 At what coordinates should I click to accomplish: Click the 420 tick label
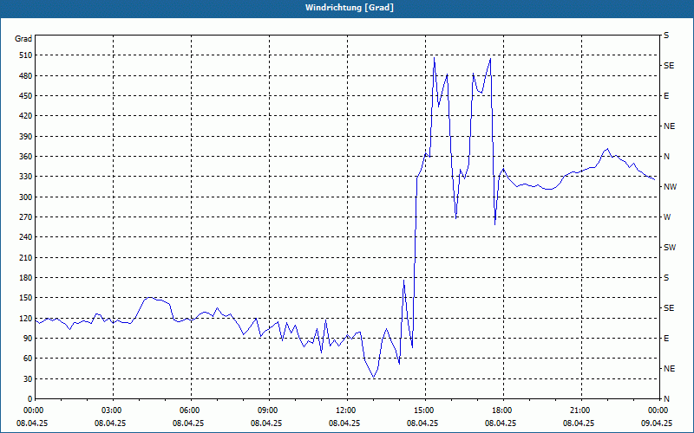25,116
